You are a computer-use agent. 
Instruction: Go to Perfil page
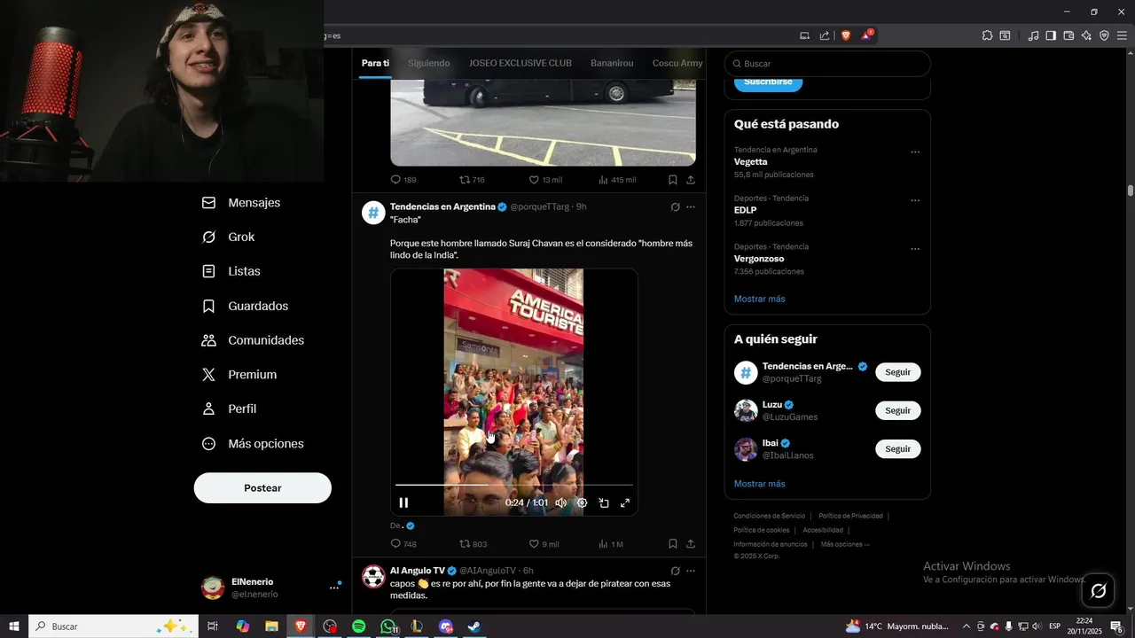(230, 409)
